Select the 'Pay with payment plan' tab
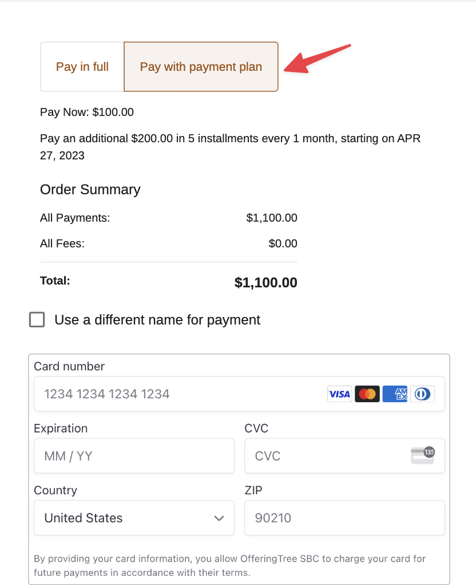This screenshot has width=476, height=585. [x=201, y=67]
